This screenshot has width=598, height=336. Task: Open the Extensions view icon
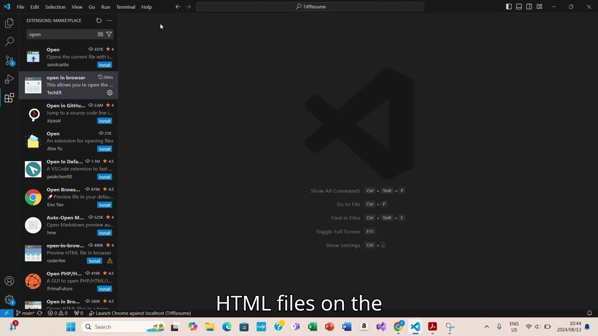tap(9, 98)
